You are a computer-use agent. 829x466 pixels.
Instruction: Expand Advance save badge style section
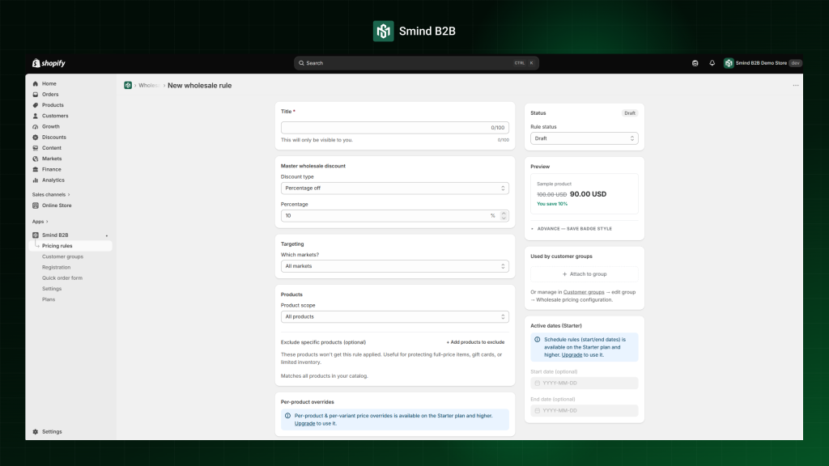(x=572, y=229)
